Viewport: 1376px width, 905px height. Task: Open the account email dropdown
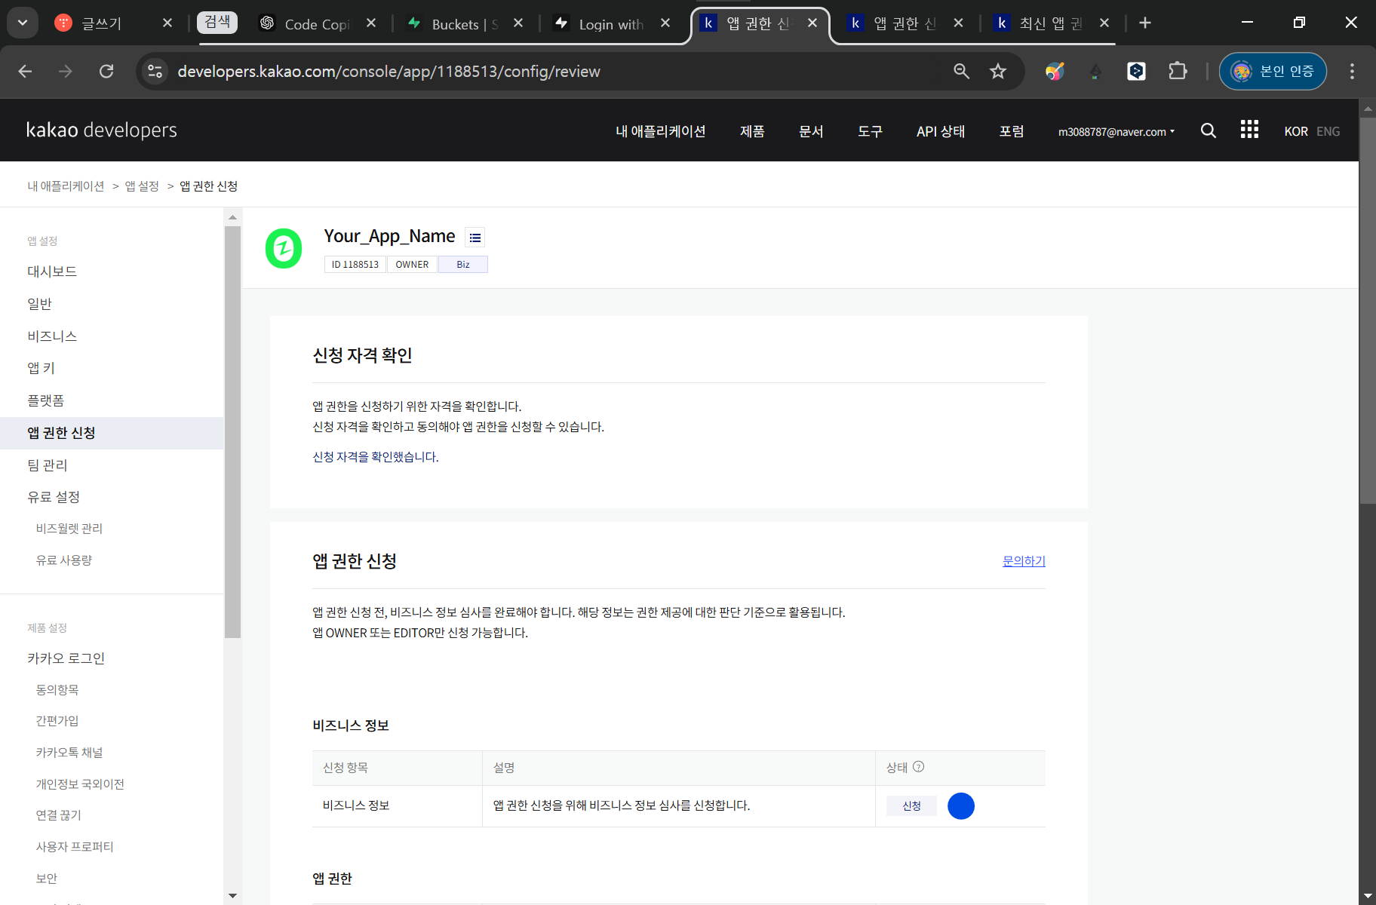pos(1116,131)
